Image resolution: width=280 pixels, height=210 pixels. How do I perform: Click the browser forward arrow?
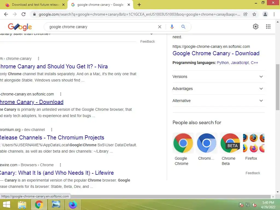click(x=15, y=14)
